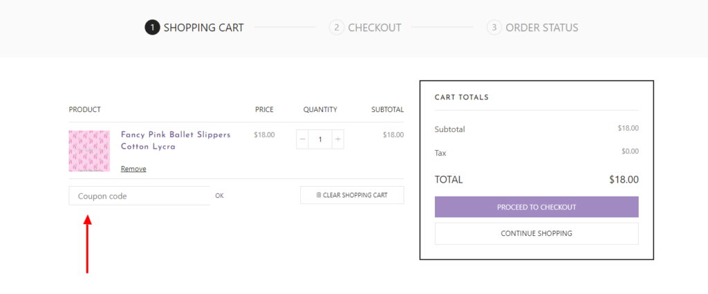Select the trash icon beside Clear Shopping Cart
708x294 pixels.
tap(319, 196)
